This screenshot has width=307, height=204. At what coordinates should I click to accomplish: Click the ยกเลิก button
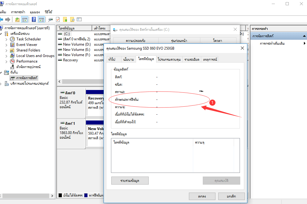[x=231, y=196]
